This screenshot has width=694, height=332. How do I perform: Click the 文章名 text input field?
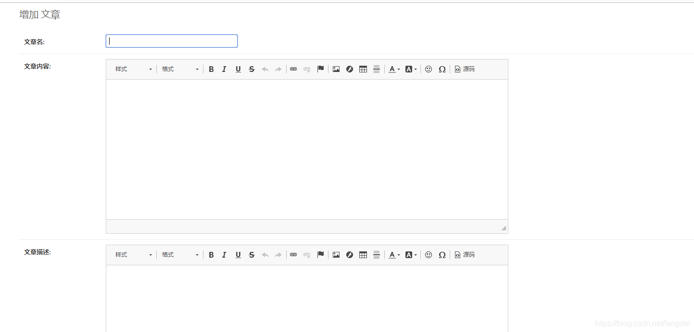coord(172,41)
